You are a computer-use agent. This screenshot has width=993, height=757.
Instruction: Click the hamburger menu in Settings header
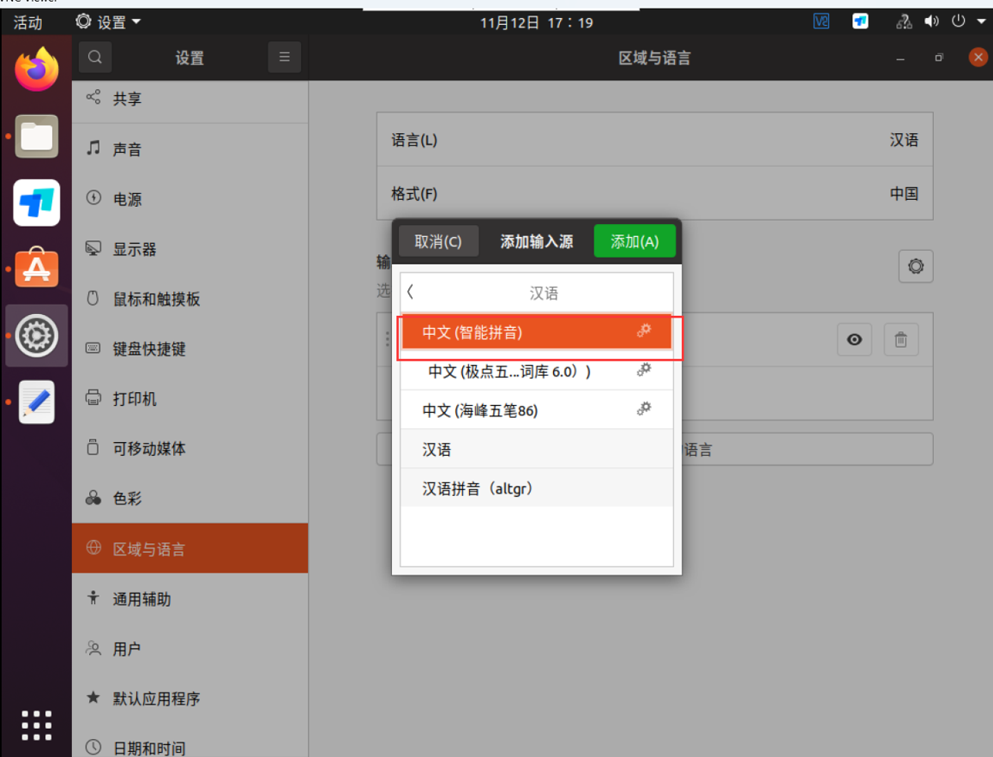point(284,57)
